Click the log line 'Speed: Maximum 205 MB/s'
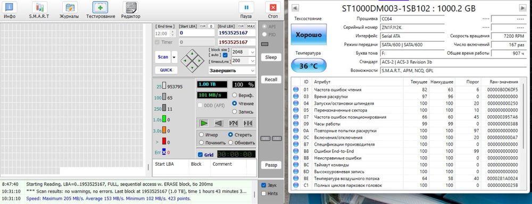This screenshot has height=204, width=532. point(108,198)
